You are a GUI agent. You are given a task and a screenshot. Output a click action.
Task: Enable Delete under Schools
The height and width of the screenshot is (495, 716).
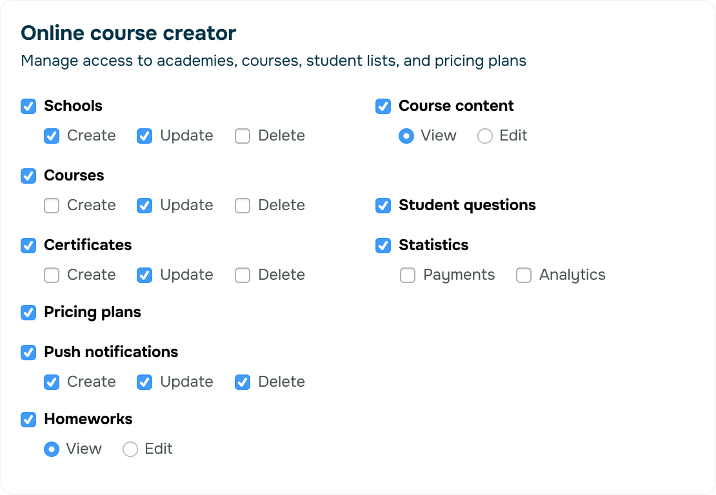click(243, 136)
